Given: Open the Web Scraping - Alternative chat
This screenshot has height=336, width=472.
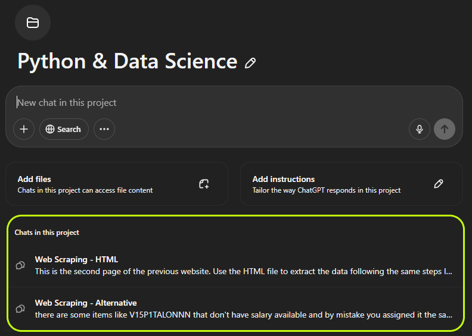Looking at the screenshot, I should click(x=235, y=309).
